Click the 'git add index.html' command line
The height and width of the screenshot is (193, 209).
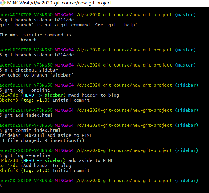26,115
